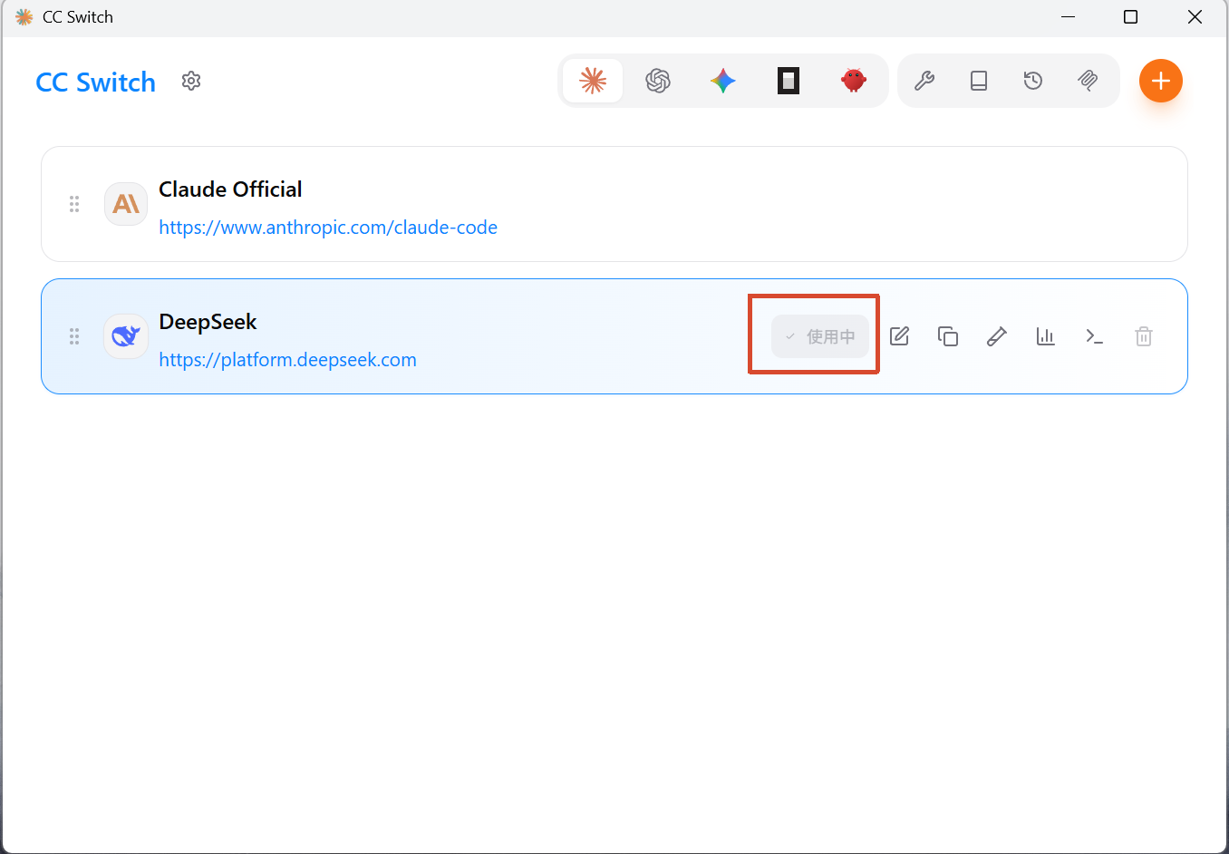Screen dimensions: 1229x854
Task: Duplicate the DeepSeek provider
Action: [x=948, y=336]
